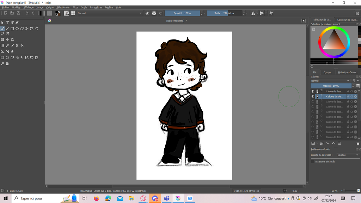Delete layer with the trash icon
The width and height of the screenshot is (361, 203).
coord(358,143)
